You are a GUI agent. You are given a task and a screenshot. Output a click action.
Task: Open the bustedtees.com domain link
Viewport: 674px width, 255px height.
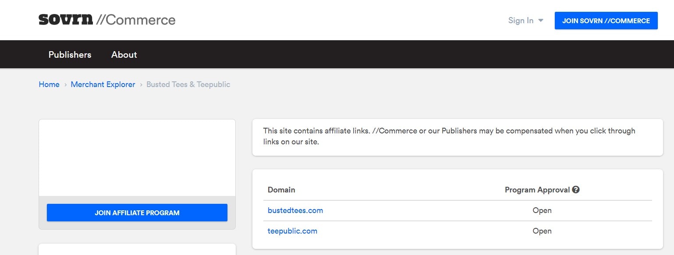coord(295,210)
